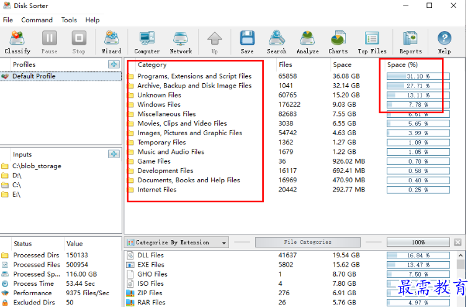473x307 pixels.
Task: Open the Tools menu
Action: pyautogui.click(x=69, y=20)
